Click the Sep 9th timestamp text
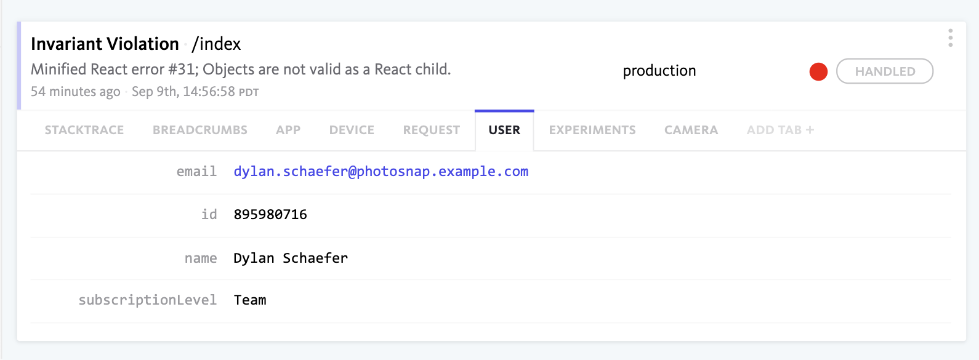Image resolution: width=979 pixels, height=360 pixels. pos(195,92)
